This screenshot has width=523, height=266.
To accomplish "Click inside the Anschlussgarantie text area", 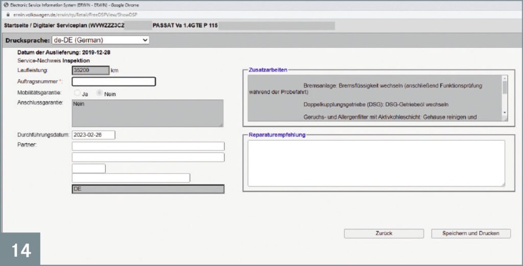I will (x=147, y=113).
